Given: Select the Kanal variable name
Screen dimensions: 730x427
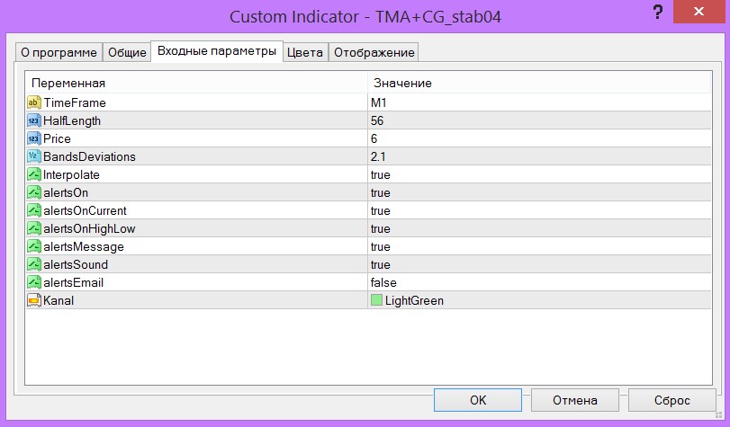Looking at the screenshot, I should pos(59,300).
